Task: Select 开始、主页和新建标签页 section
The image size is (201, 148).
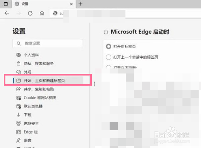Action: 48,81
